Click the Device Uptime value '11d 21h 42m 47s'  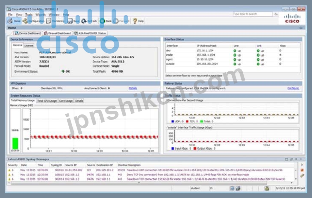click(x=122, y=57)
